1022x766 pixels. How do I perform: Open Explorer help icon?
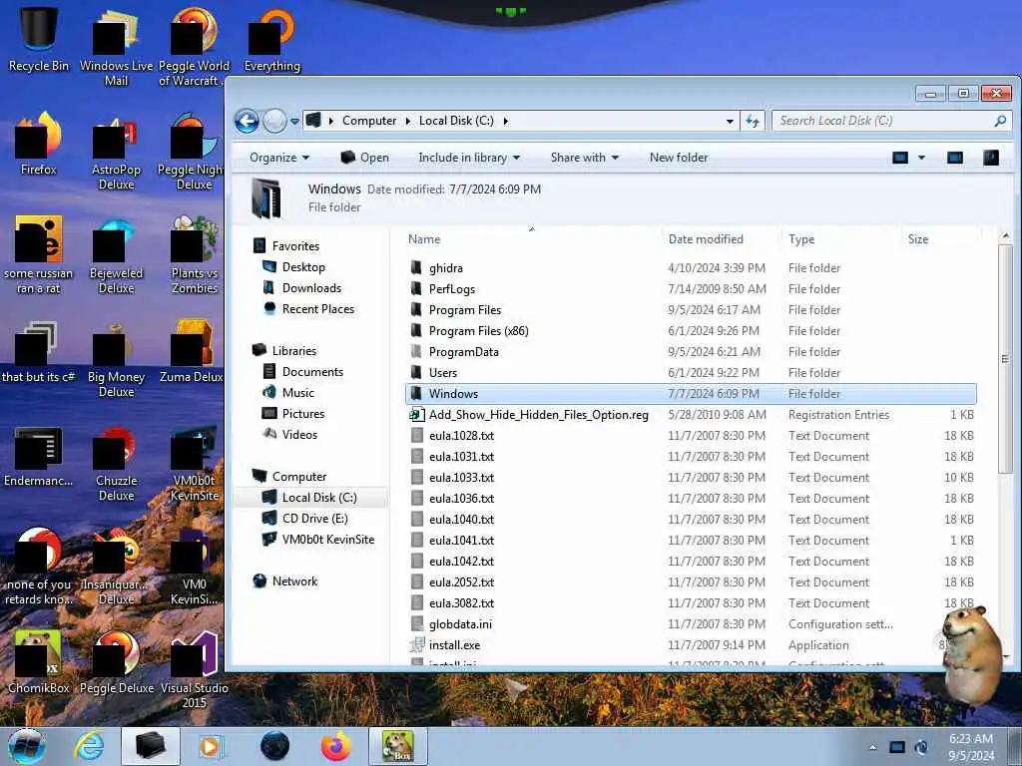[991, 158]
